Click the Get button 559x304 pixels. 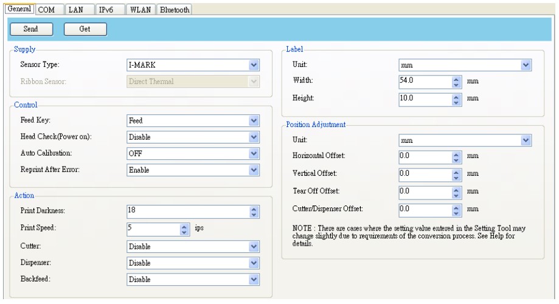point(85,29)
